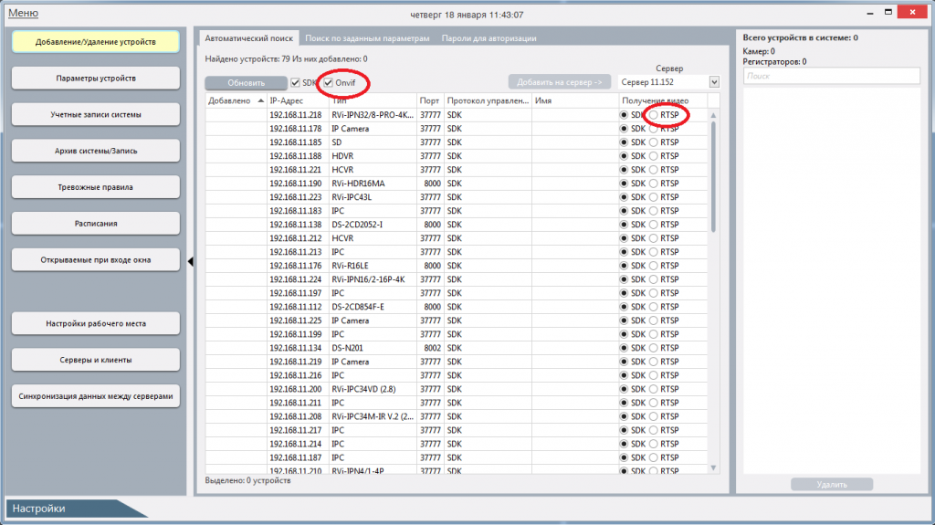Click the Обновить button
Screen dimensions: 935x525
(246, 83)
